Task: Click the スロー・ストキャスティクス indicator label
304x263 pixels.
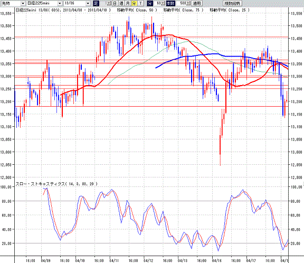Action: (x=56, y=184)
